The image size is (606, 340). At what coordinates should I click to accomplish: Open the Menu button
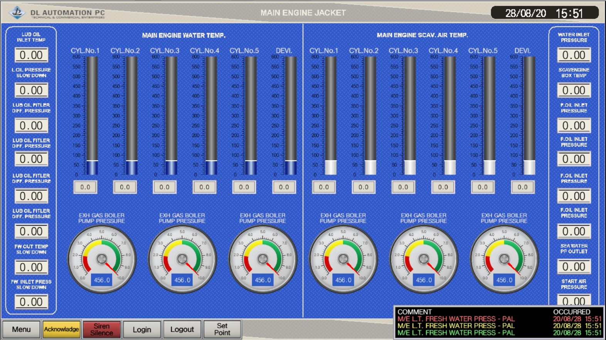21,330
